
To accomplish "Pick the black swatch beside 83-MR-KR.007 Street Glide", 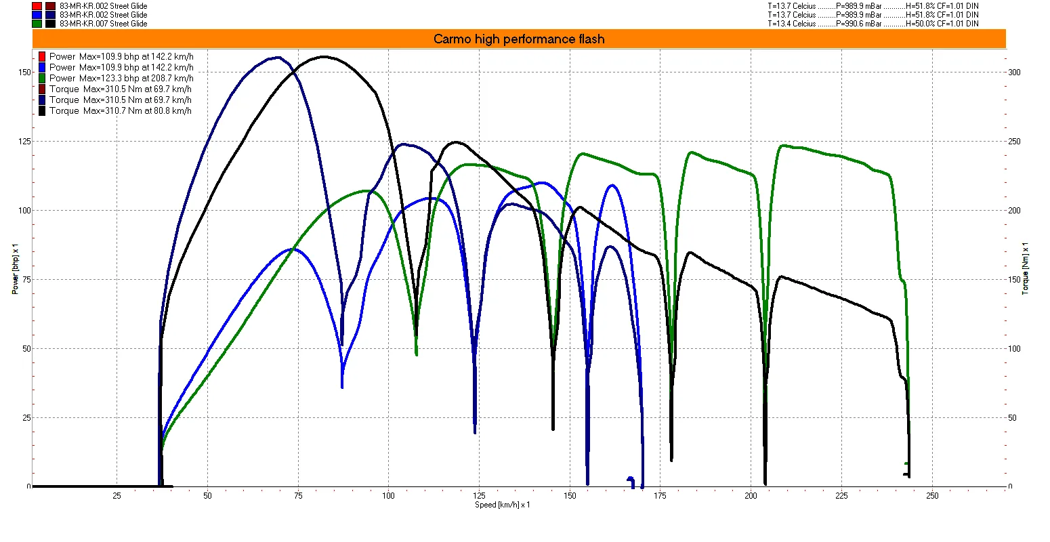I will [50, 24].
